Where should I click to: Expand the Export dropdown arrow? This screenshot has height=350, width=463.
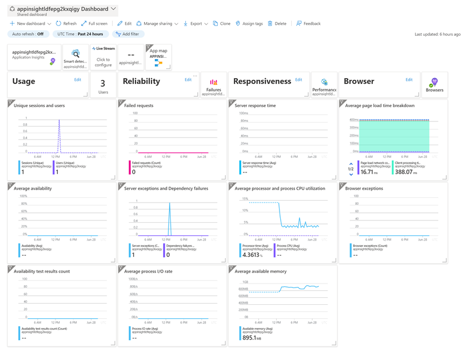click(206, 24)
